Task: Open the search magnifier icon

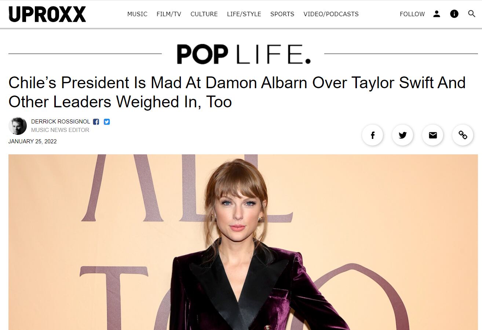Action: [472, 14]
